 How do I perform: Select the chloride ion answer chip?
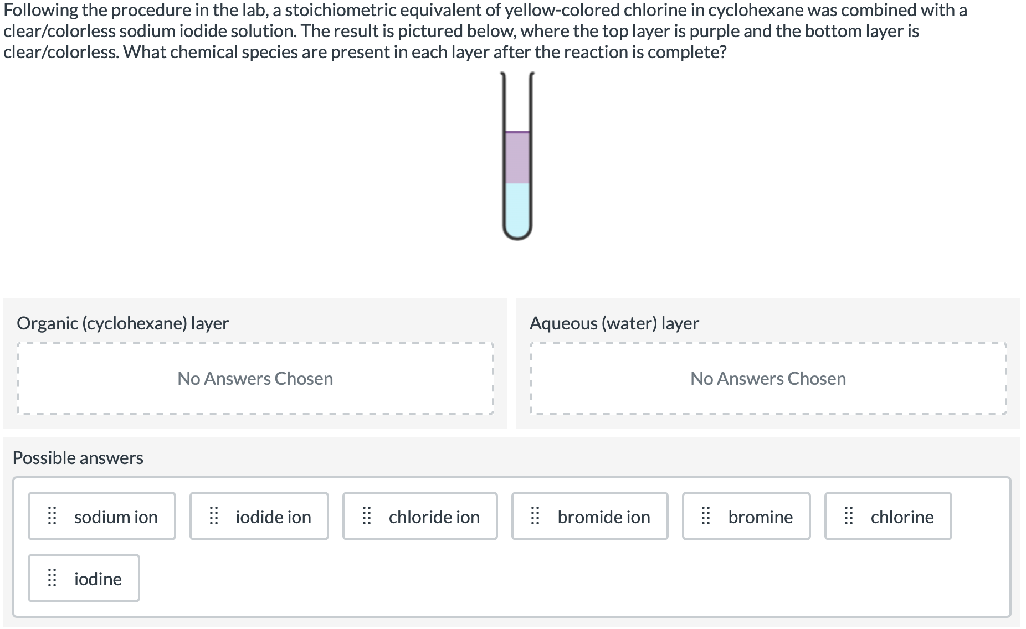pos(420,516)
